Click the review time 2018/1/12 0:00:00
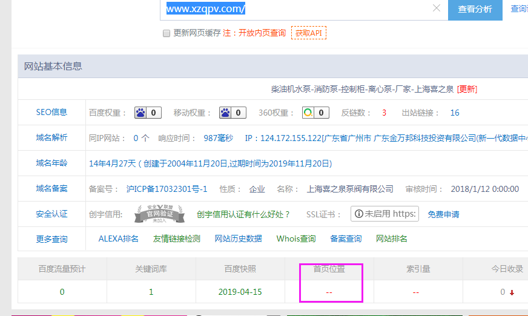528x316 pixels. pyautogui.click(x=485, y=189)
